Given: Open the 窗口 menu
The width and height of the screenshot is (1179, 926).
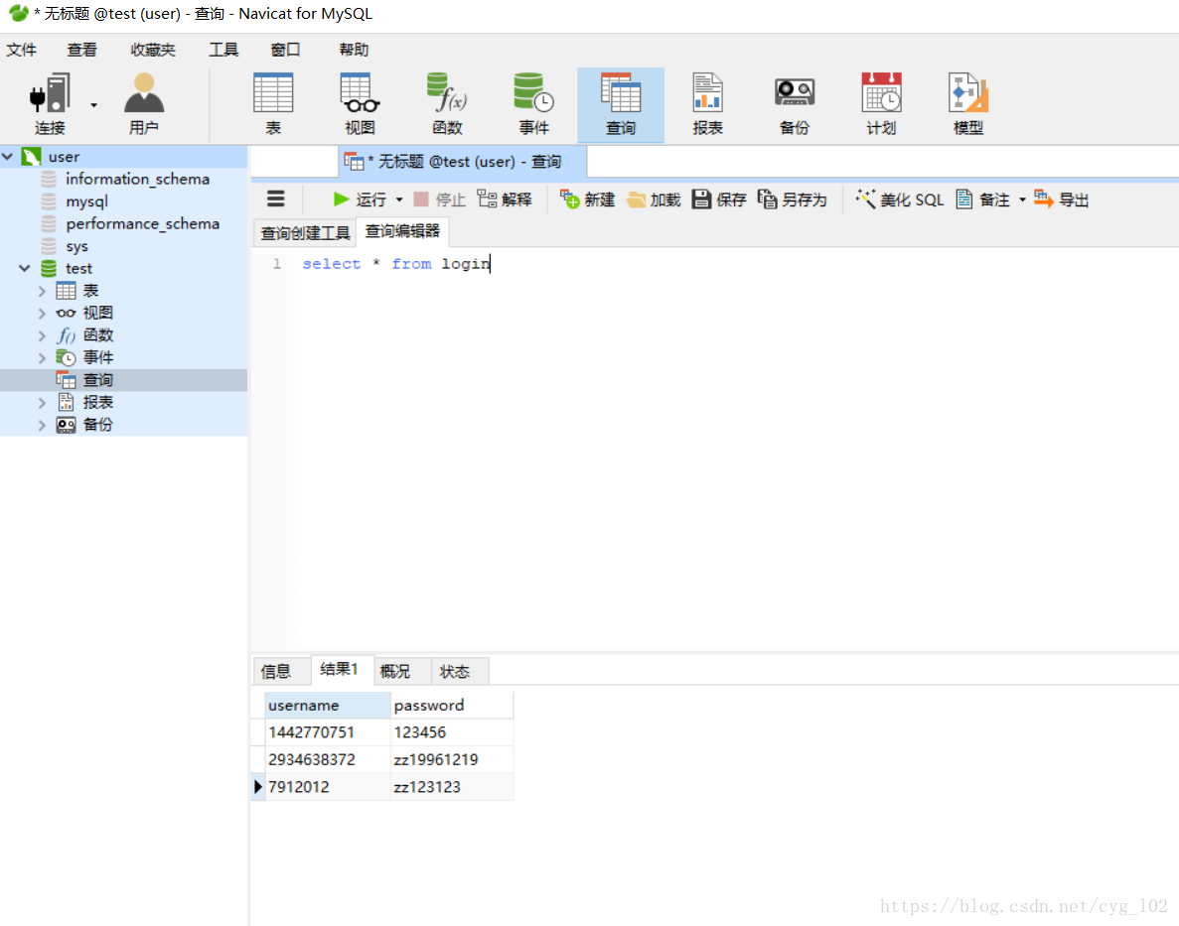Looking at the screenshot, I should 285,50.
